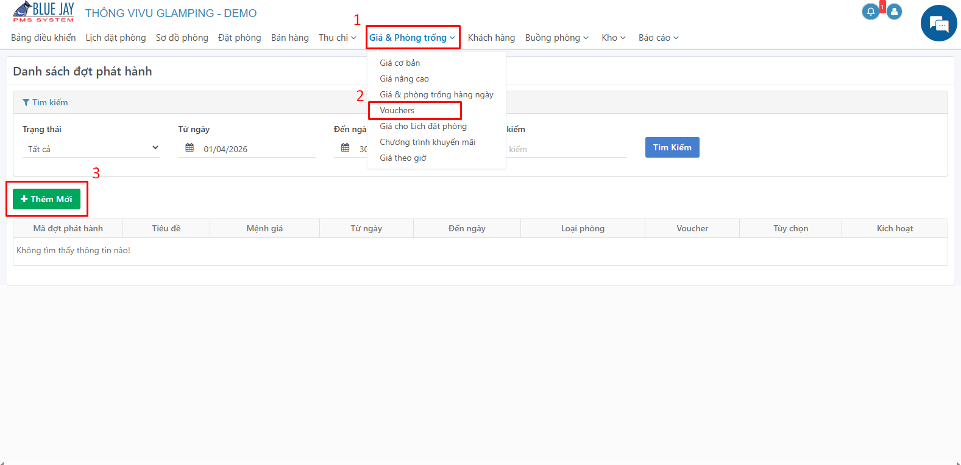
Task: Expand the Thu chi menu
Action: point(338,38)
